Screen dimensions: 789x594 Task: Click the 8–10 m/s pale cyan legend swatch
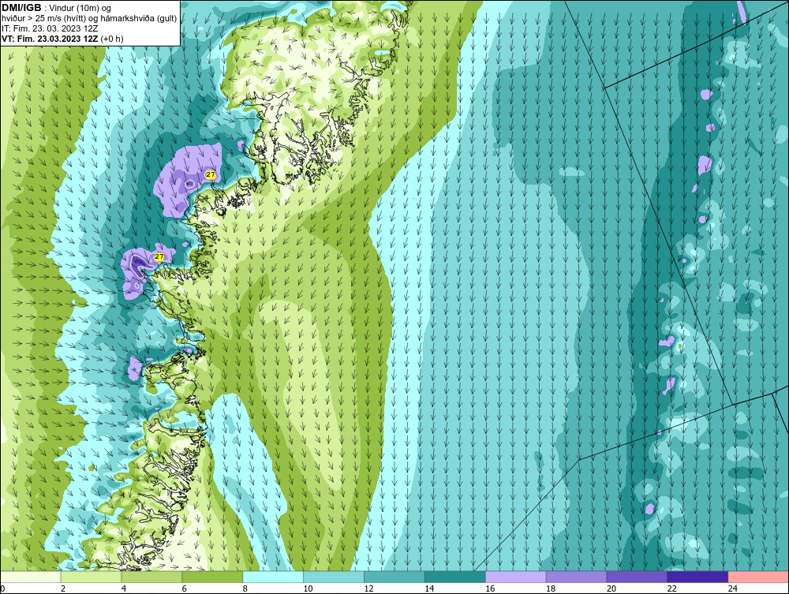[x=273, y=577]
